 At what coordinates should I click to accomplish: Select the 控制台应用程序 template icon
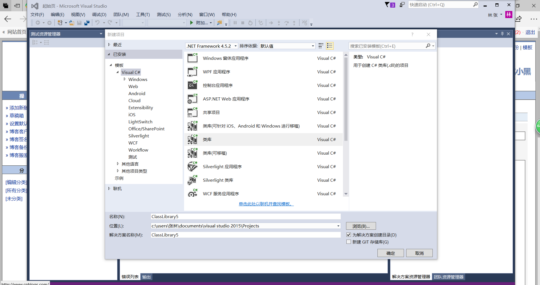(x=193, y=85)
